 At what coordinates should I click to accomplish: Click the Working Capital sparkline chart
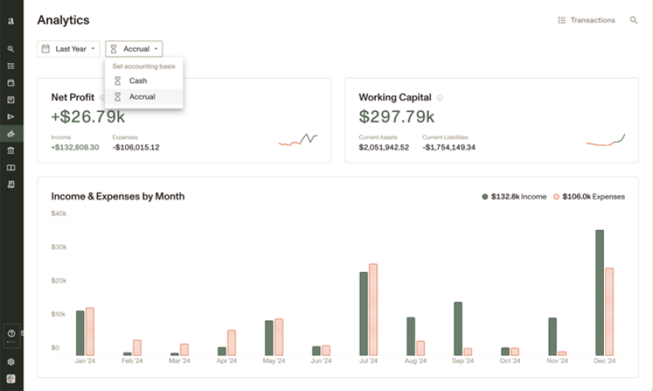coord(606,140)
